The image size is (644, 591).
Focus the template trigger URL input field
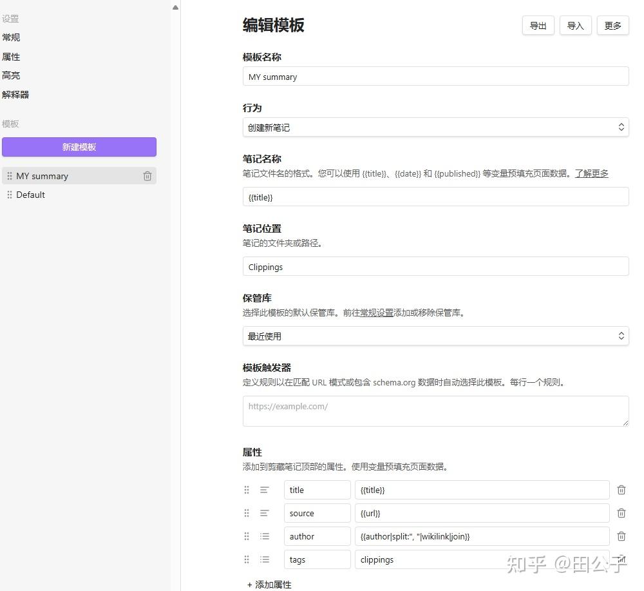[435, 411]
